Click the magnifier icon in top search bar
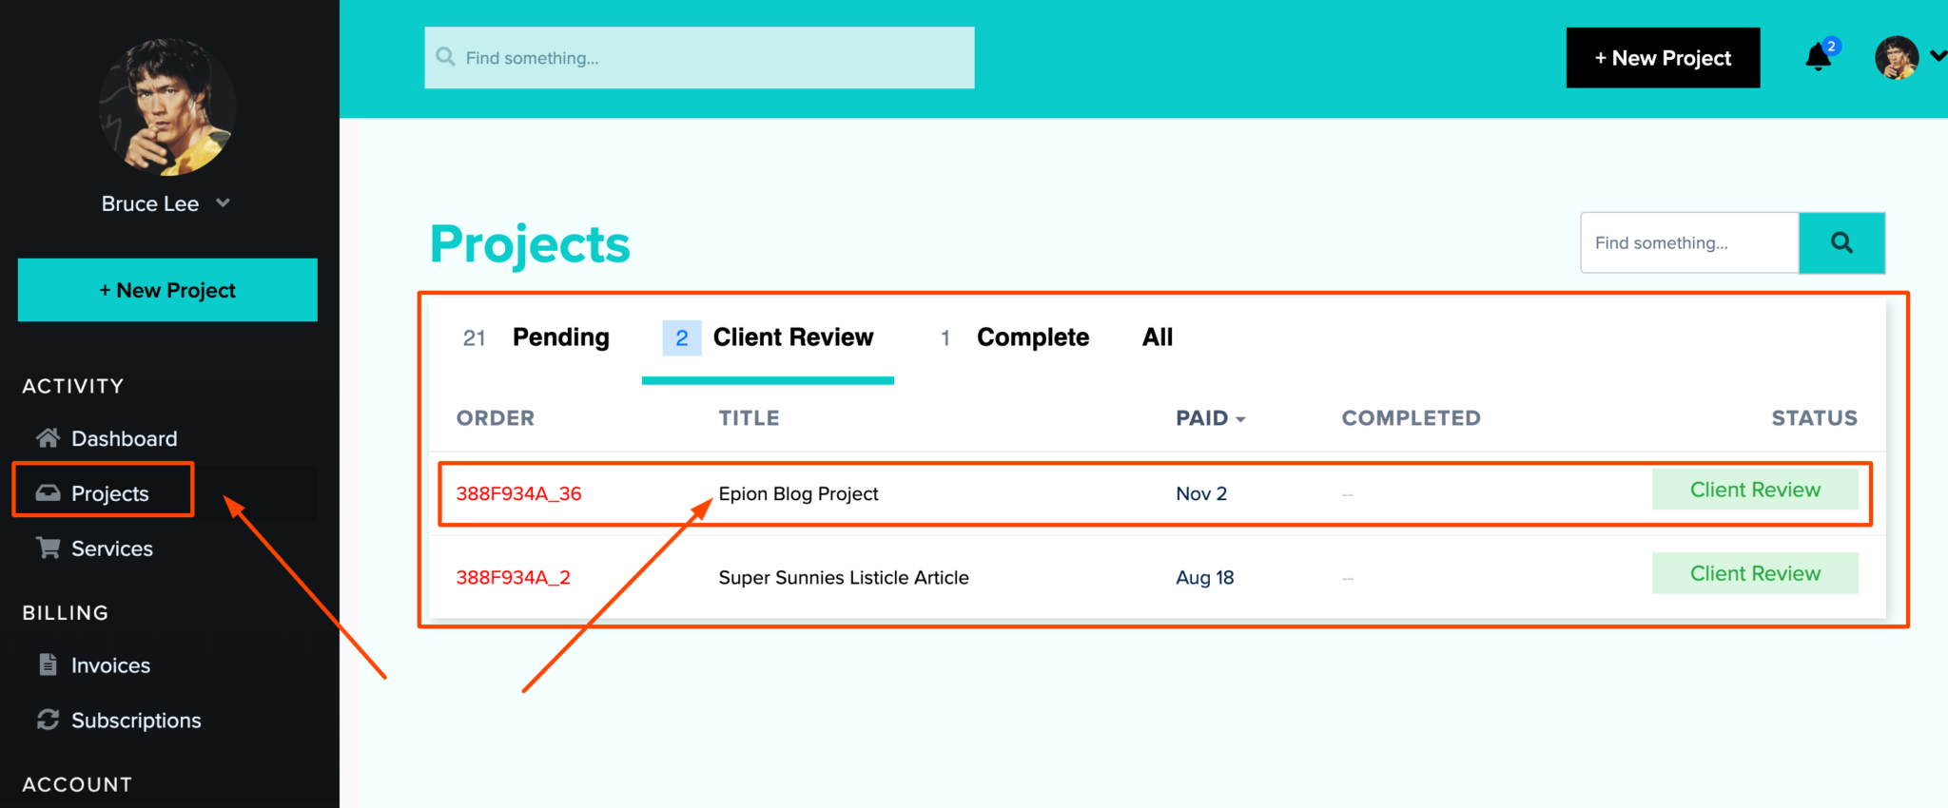This screenshot has width=1948, height=808. click(445, 57)
